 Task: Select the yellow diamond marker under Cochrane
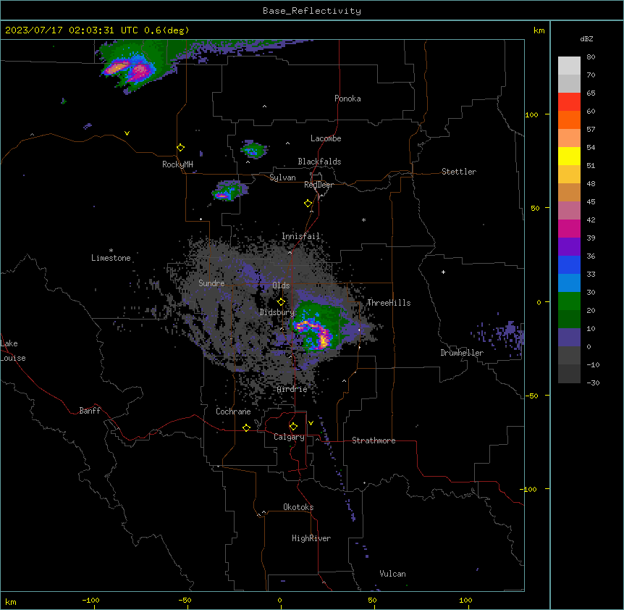click(246, 427)
